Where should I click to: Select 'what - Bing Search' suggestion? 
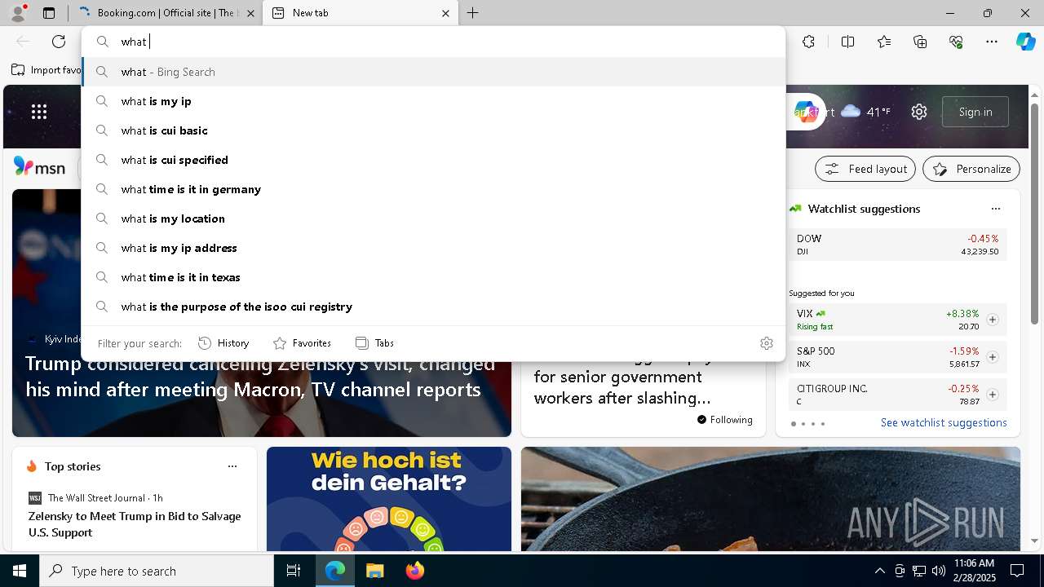pyautogui.click(x=433, y=72)
